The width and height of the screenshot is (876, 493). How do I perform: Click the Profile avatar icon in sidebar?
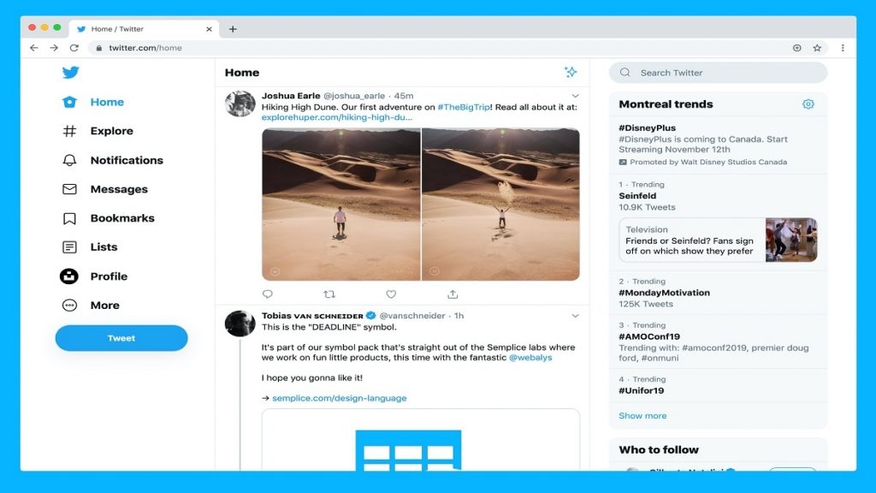pos(69,276)
